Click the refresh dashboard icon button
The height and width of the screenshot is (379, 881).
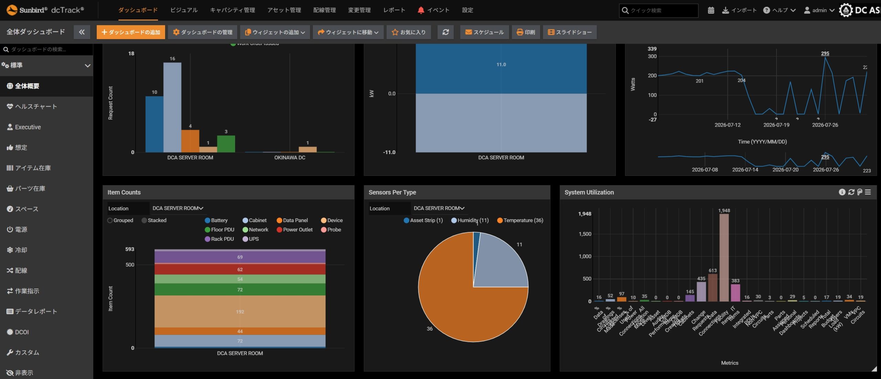tap(446, 32)
